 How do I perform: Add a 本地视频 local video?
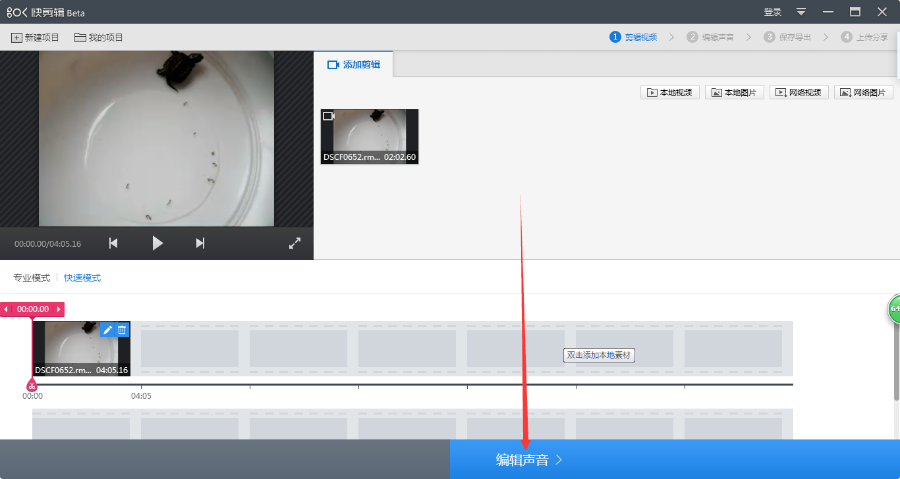click(x=670, y=92)
